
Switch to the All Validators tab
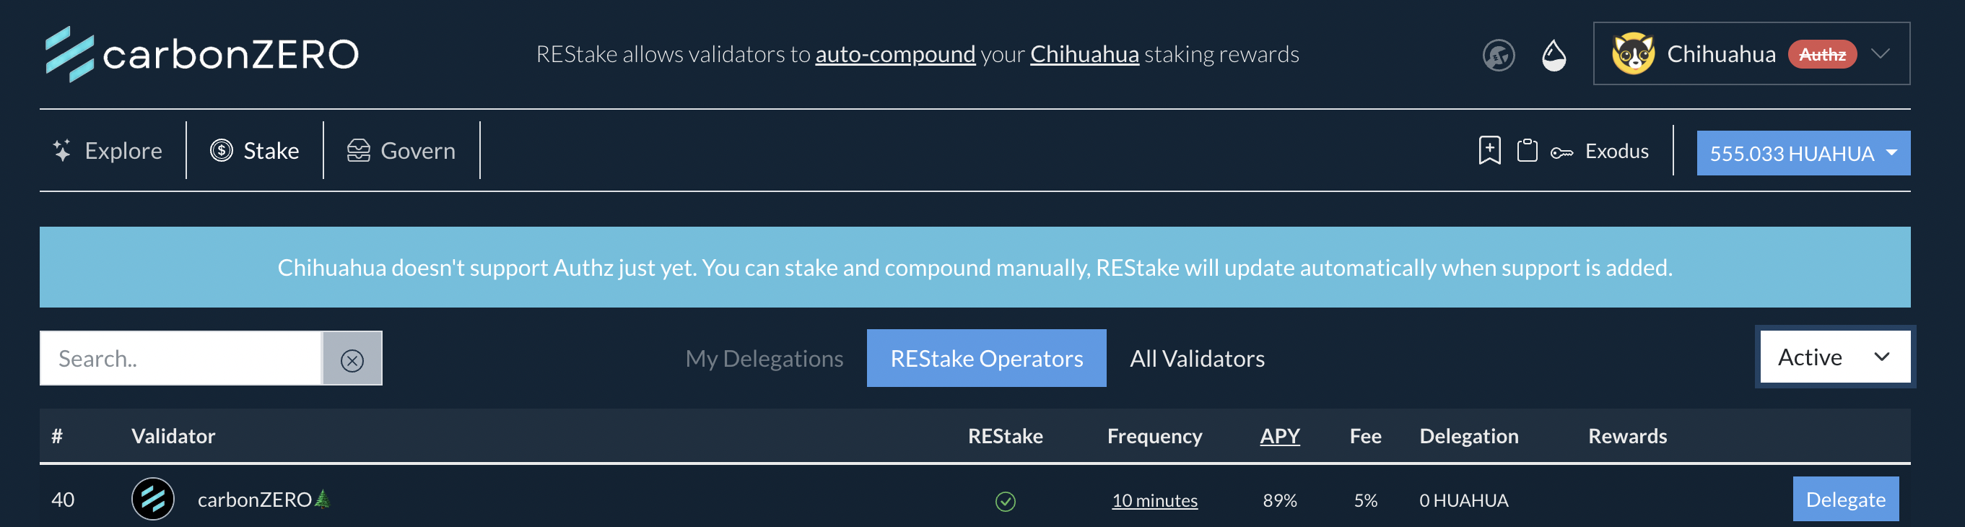(x=1196, y=359)
